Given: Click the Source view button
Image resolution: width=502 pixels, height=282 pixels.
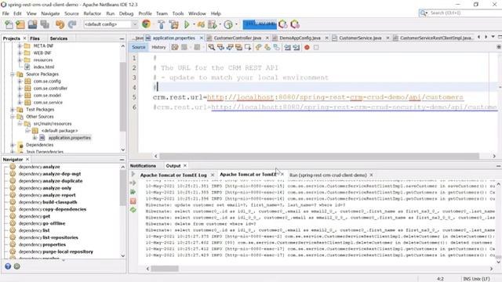Looking at the screenshot, I should pos(139,47).
